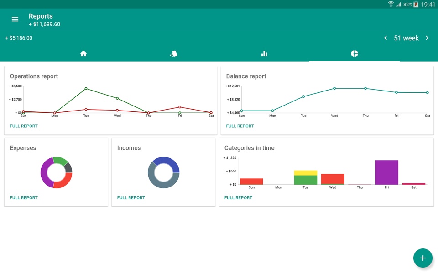Go to the previous week

click(386, 38)
